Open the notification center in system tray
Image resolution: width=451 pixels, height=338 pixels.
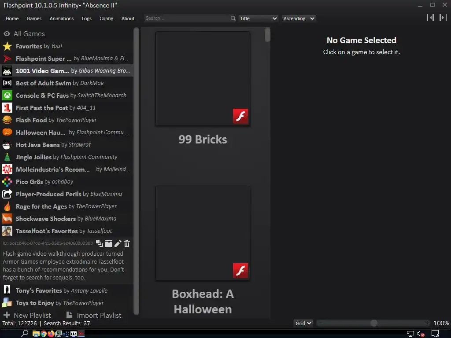coord(435,334)
